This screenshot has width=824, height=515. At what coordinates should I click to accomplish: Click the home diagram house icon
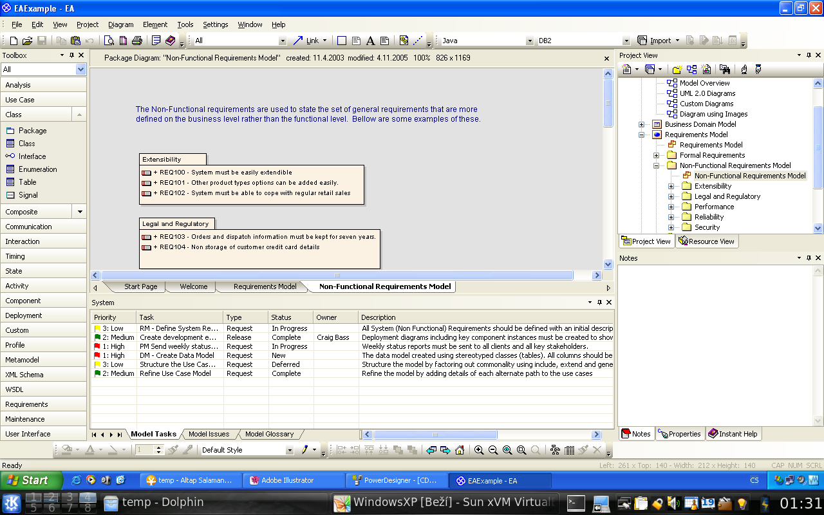pyautogui.click(x=460, y=450)
